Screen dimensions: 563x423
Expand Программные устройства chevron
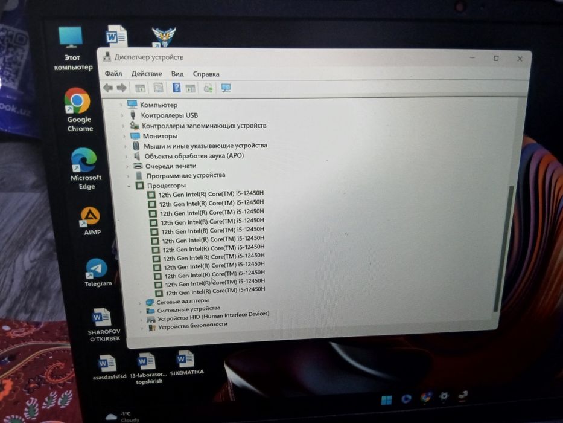[x=129, y=176]
